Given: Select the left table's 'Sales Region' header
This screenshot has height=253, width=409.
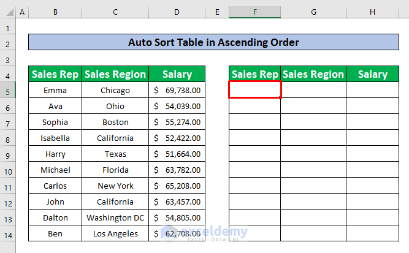Looking at the screenshot, I should coord(115,74).
